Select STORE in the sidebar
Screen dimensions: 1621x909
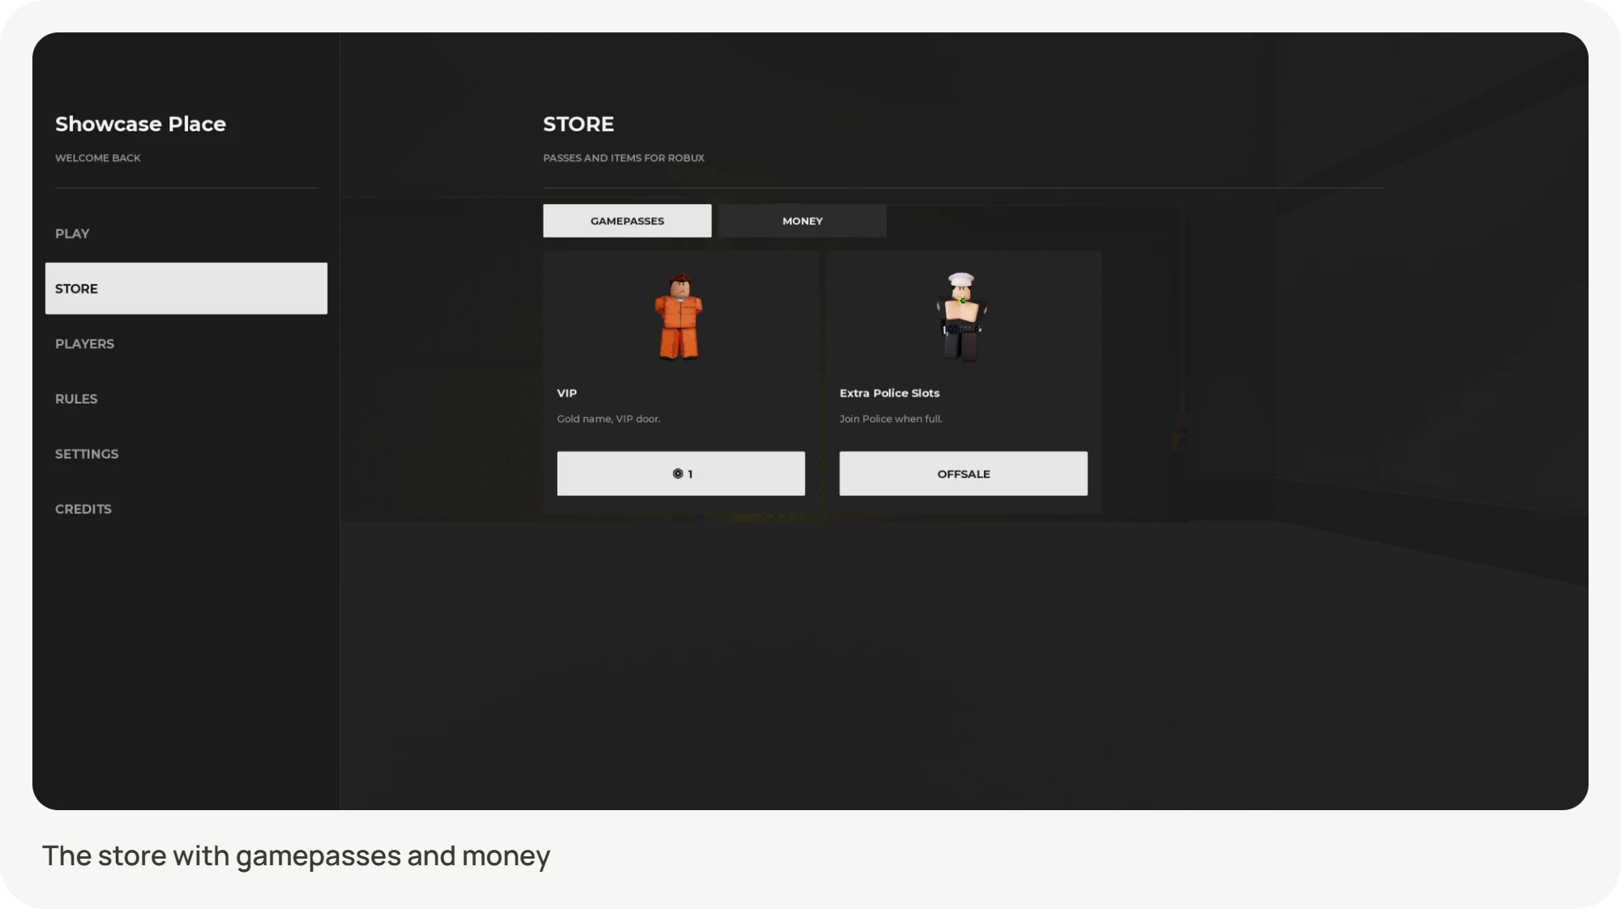coord(186,288)
